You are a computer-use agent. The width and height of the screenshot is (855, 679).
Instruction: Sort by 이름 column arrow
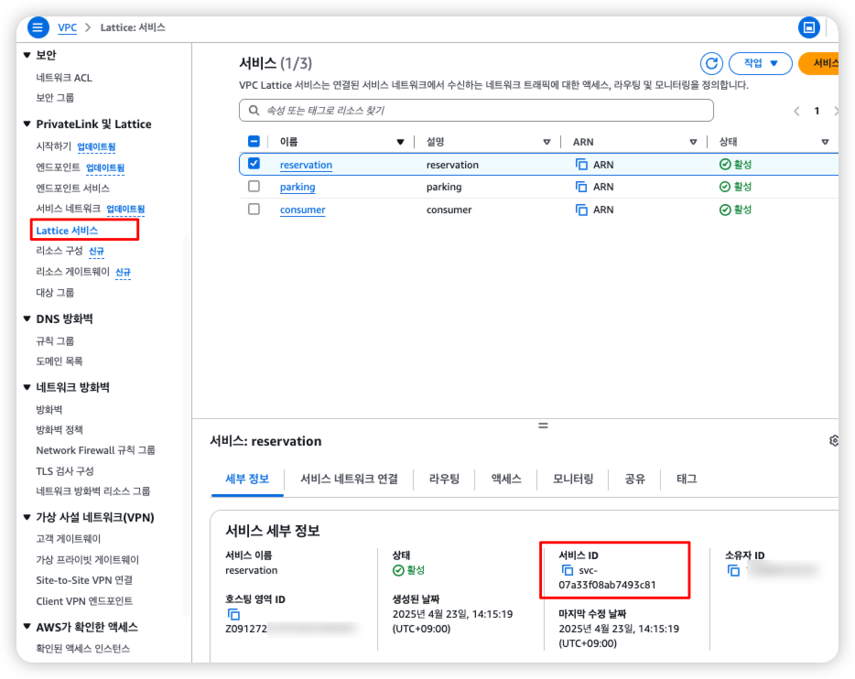400,142
